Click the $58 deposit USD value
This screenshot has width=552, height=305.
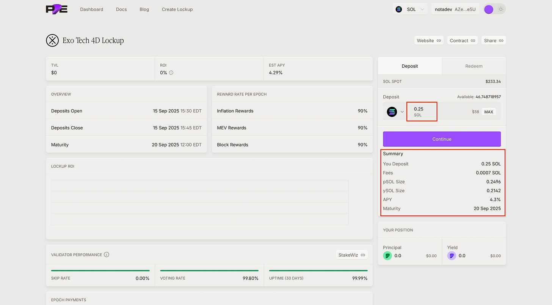[x=475, y=112]
